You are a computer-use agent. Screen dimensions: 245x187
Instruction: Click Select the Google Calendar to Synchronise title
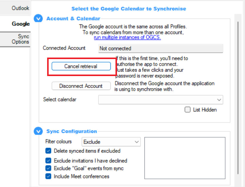point(129,9)
